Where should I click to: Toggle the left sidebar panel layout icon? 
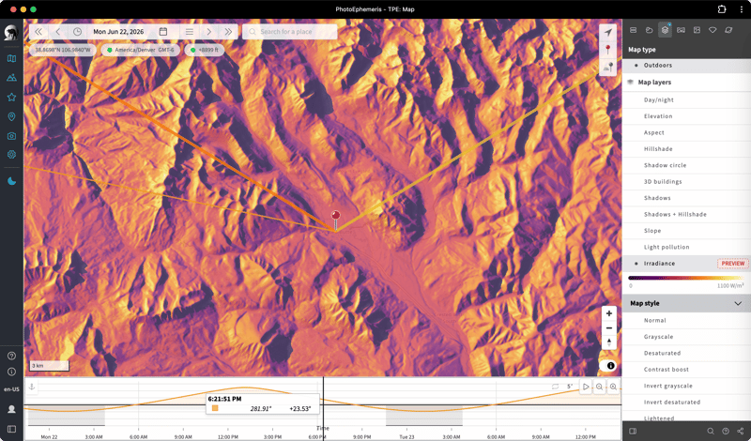click(x=11, y=430)
